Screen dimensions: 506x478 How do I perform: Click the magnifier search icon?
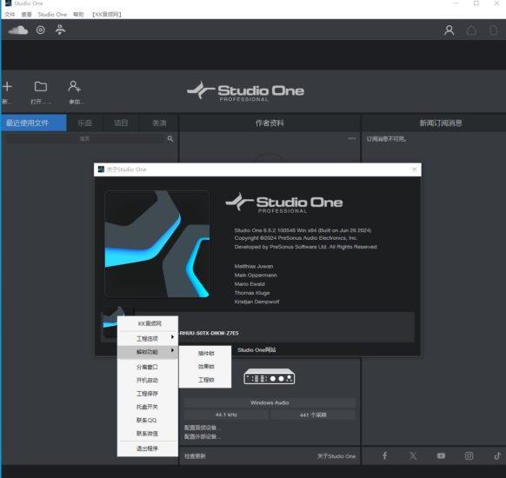point(170,139)
